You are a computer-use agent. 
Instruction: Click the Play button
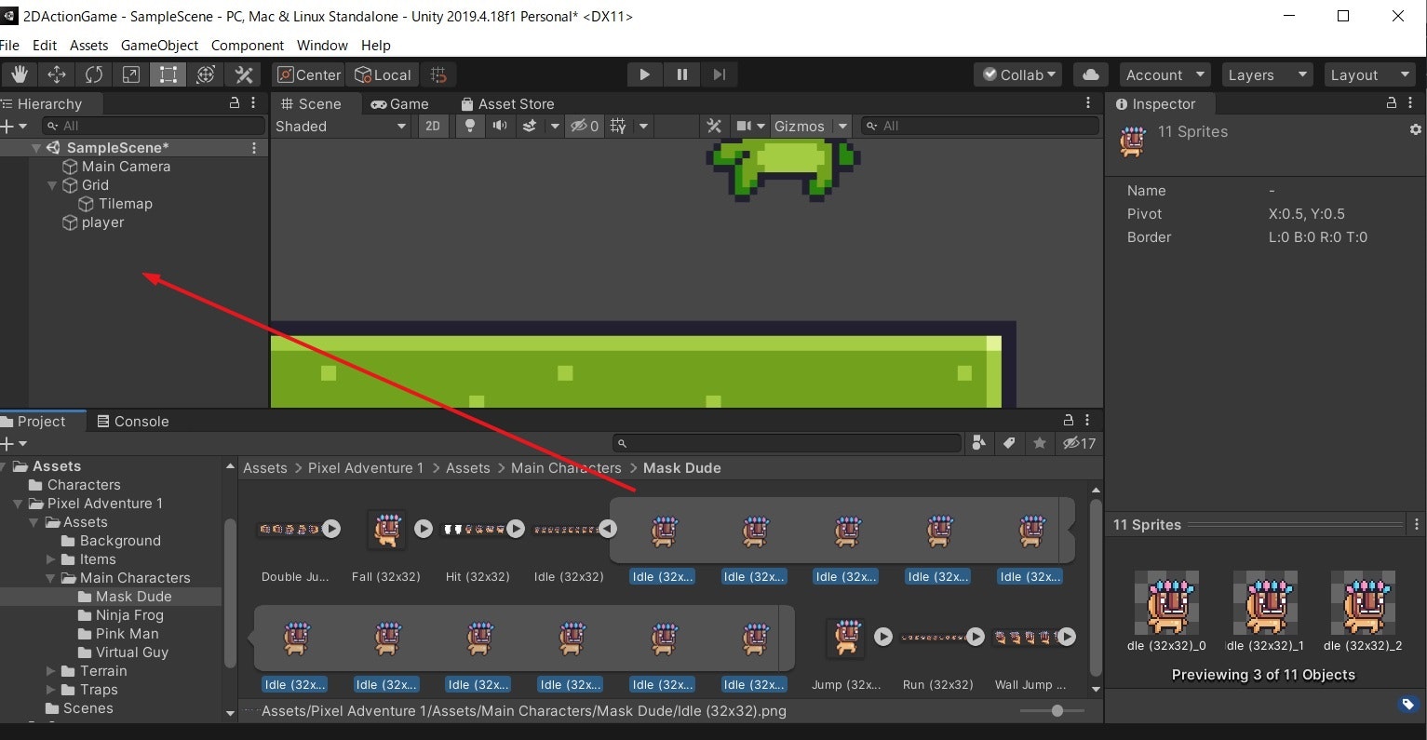pyautogui.click(x=644, y=74)
